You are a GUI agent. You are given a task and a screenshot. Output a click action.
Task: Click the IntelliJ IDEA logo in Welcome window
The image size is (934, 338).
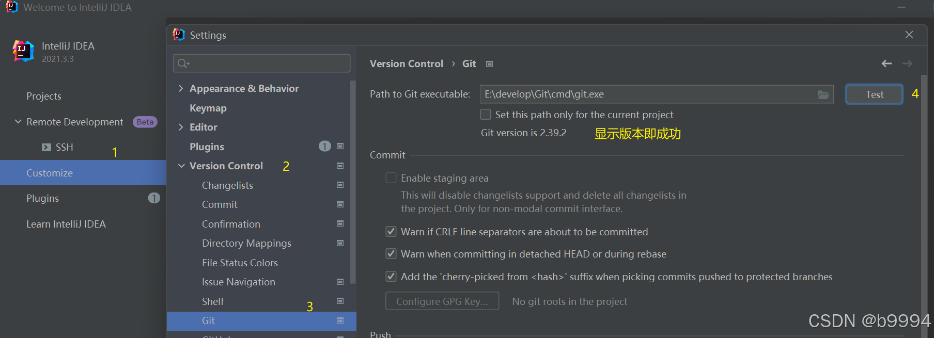tap(23, 51)
